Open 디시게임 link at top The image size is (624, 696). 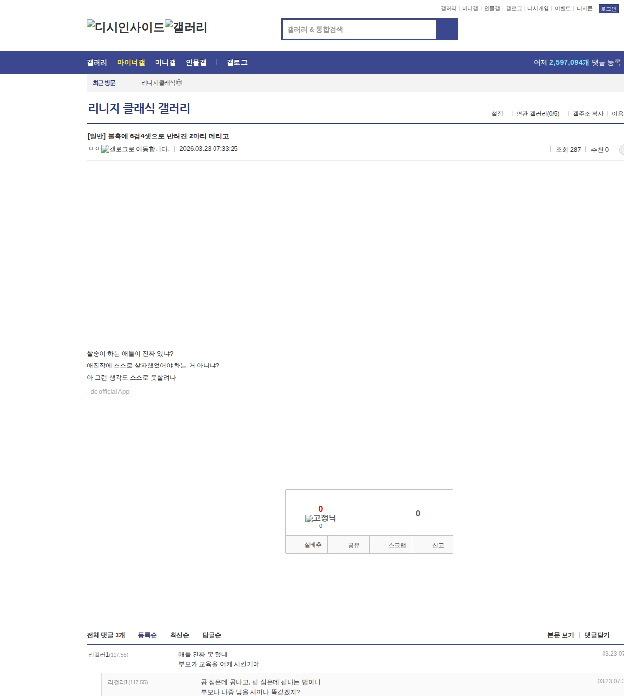click(x=538, y=9)
